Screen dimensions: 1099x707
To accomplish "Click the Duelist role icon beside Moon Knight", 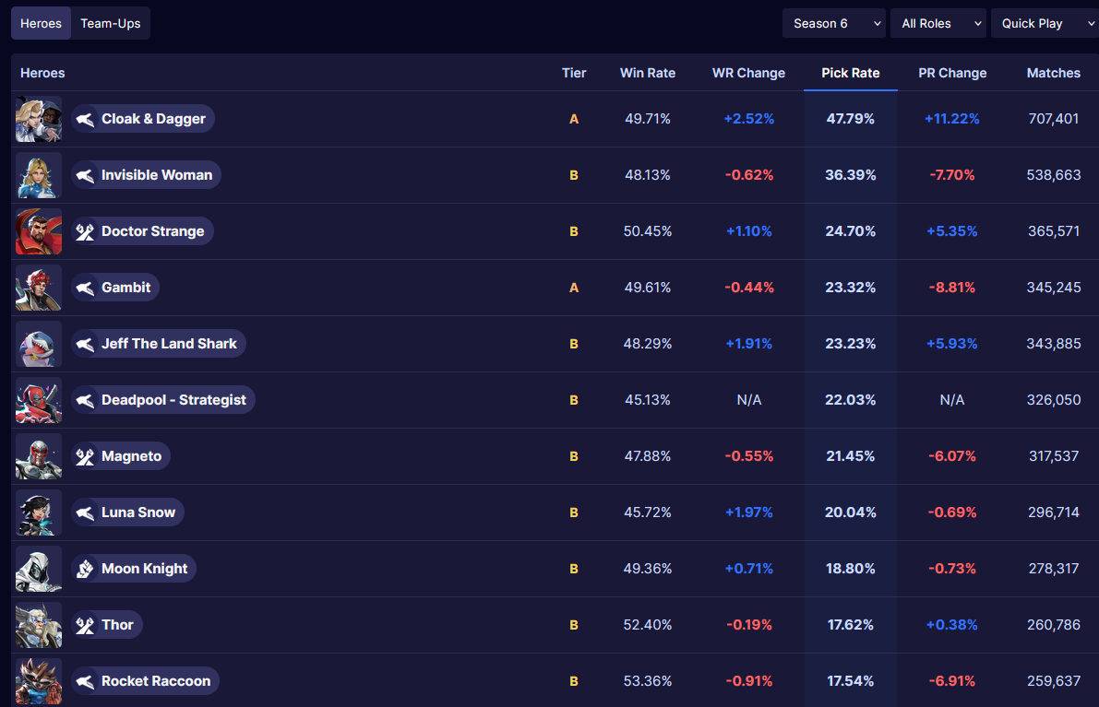I will click(85, 569).
